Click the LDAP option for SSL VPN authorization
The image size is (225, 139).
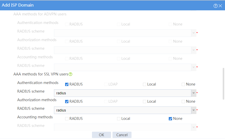click(106, 102)
